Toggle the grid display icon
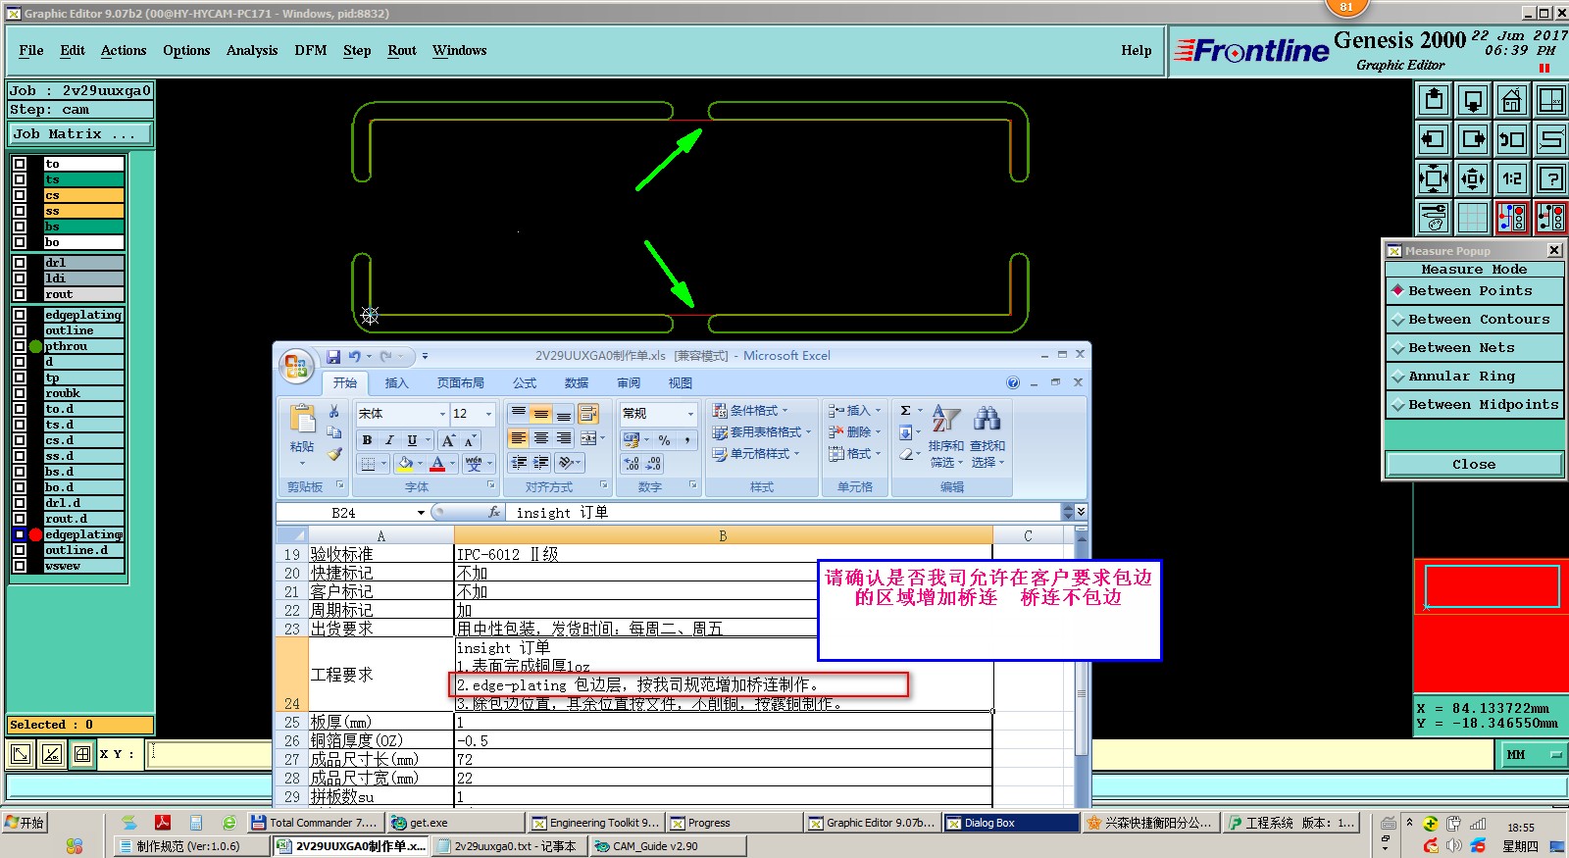Screen dimensions: 1569x858 coord(1472,217)
